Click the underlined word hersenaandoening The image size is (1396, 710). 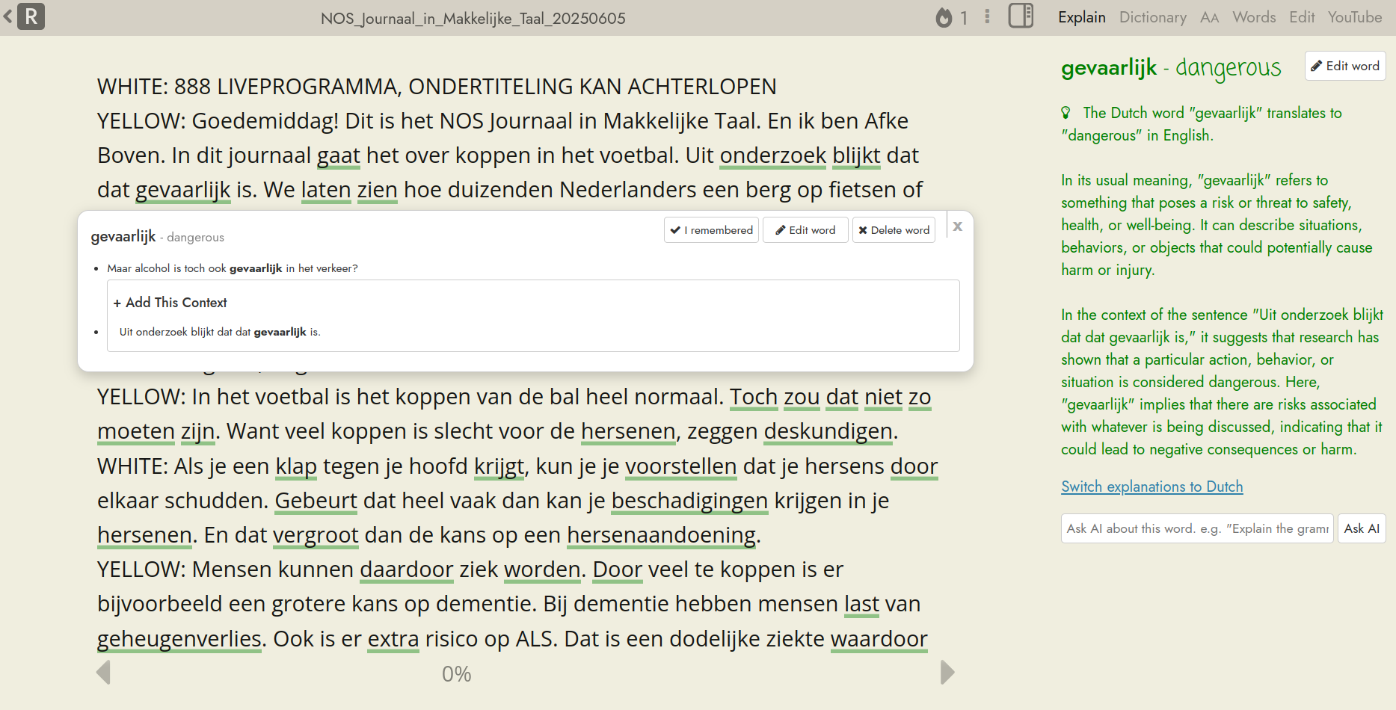pos(662,535)
